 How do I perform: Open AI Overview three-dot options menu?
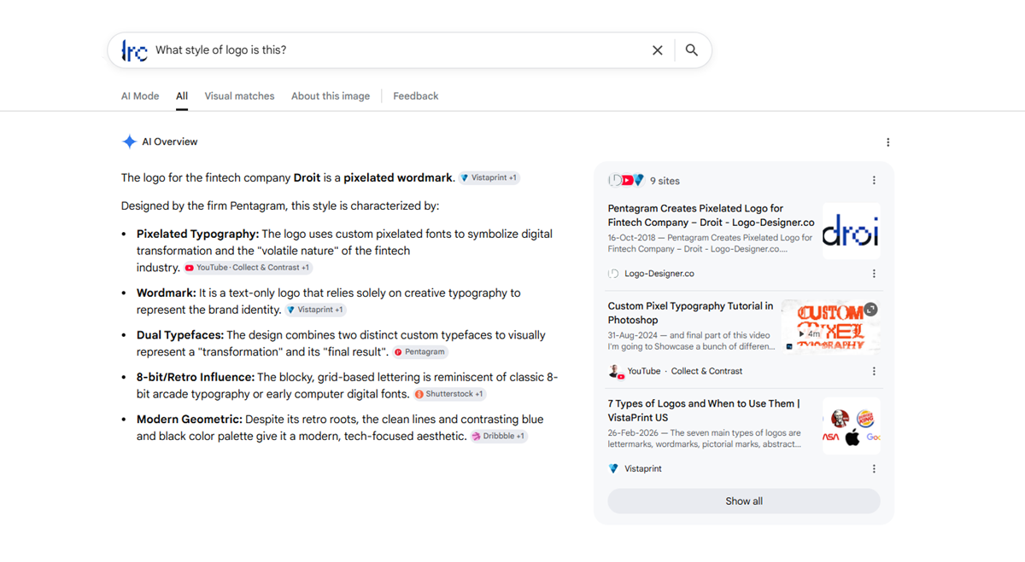[x=887, y=142]
